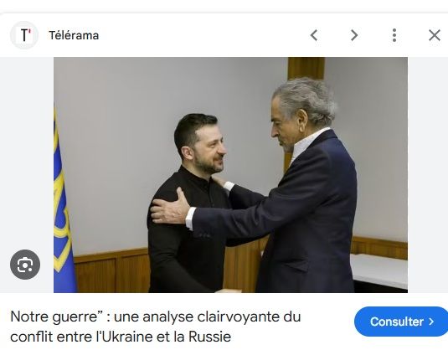Go to the previous image result
The image size is (448, 350).
(x=314, y=35)
